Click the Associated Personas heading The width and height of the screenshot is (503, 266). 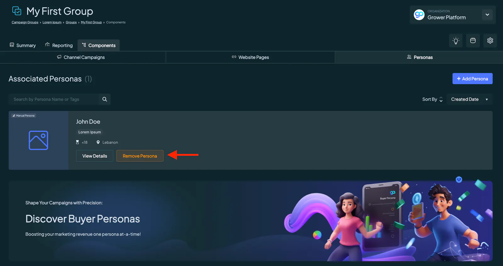(45, 79)
